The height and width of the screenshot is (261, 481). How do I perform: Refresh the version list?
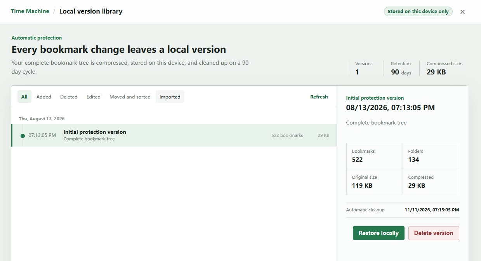(x=319, y=97)
